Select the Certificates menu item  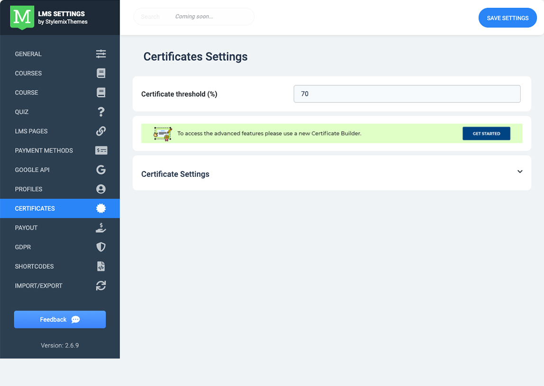35,209
